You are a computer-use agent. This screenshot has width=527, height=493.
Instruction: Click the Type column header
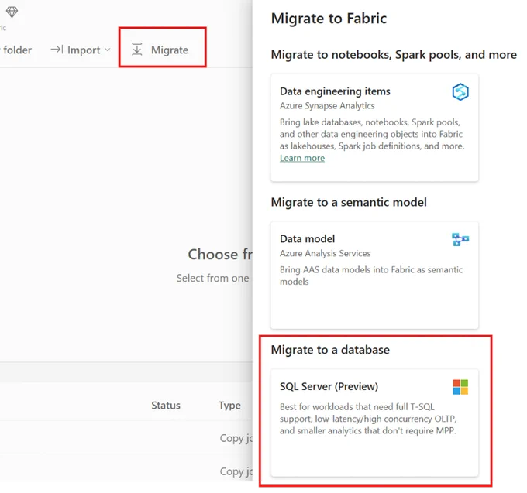229,406
